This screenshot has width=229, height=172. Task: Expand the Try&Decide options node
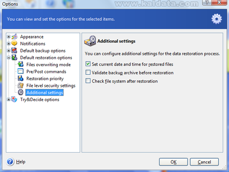pyautogui.click(x=9, y=99)
